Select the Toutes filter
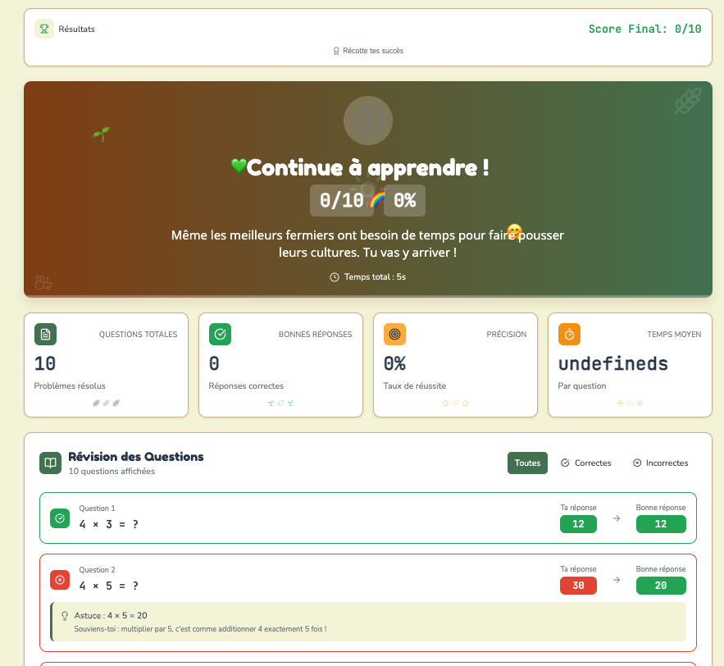 527,463
